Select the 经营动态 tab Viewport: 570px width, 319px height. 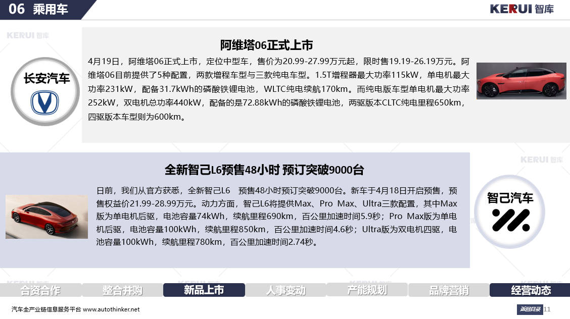[x=531, y=290]
